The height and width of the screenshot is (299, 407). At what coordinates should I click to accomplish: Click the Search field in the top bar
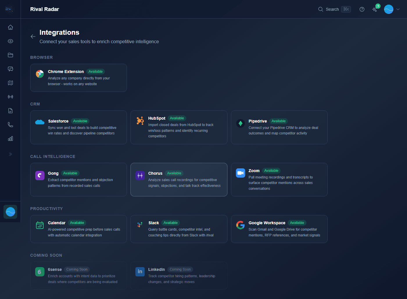[x=332, y=9]
